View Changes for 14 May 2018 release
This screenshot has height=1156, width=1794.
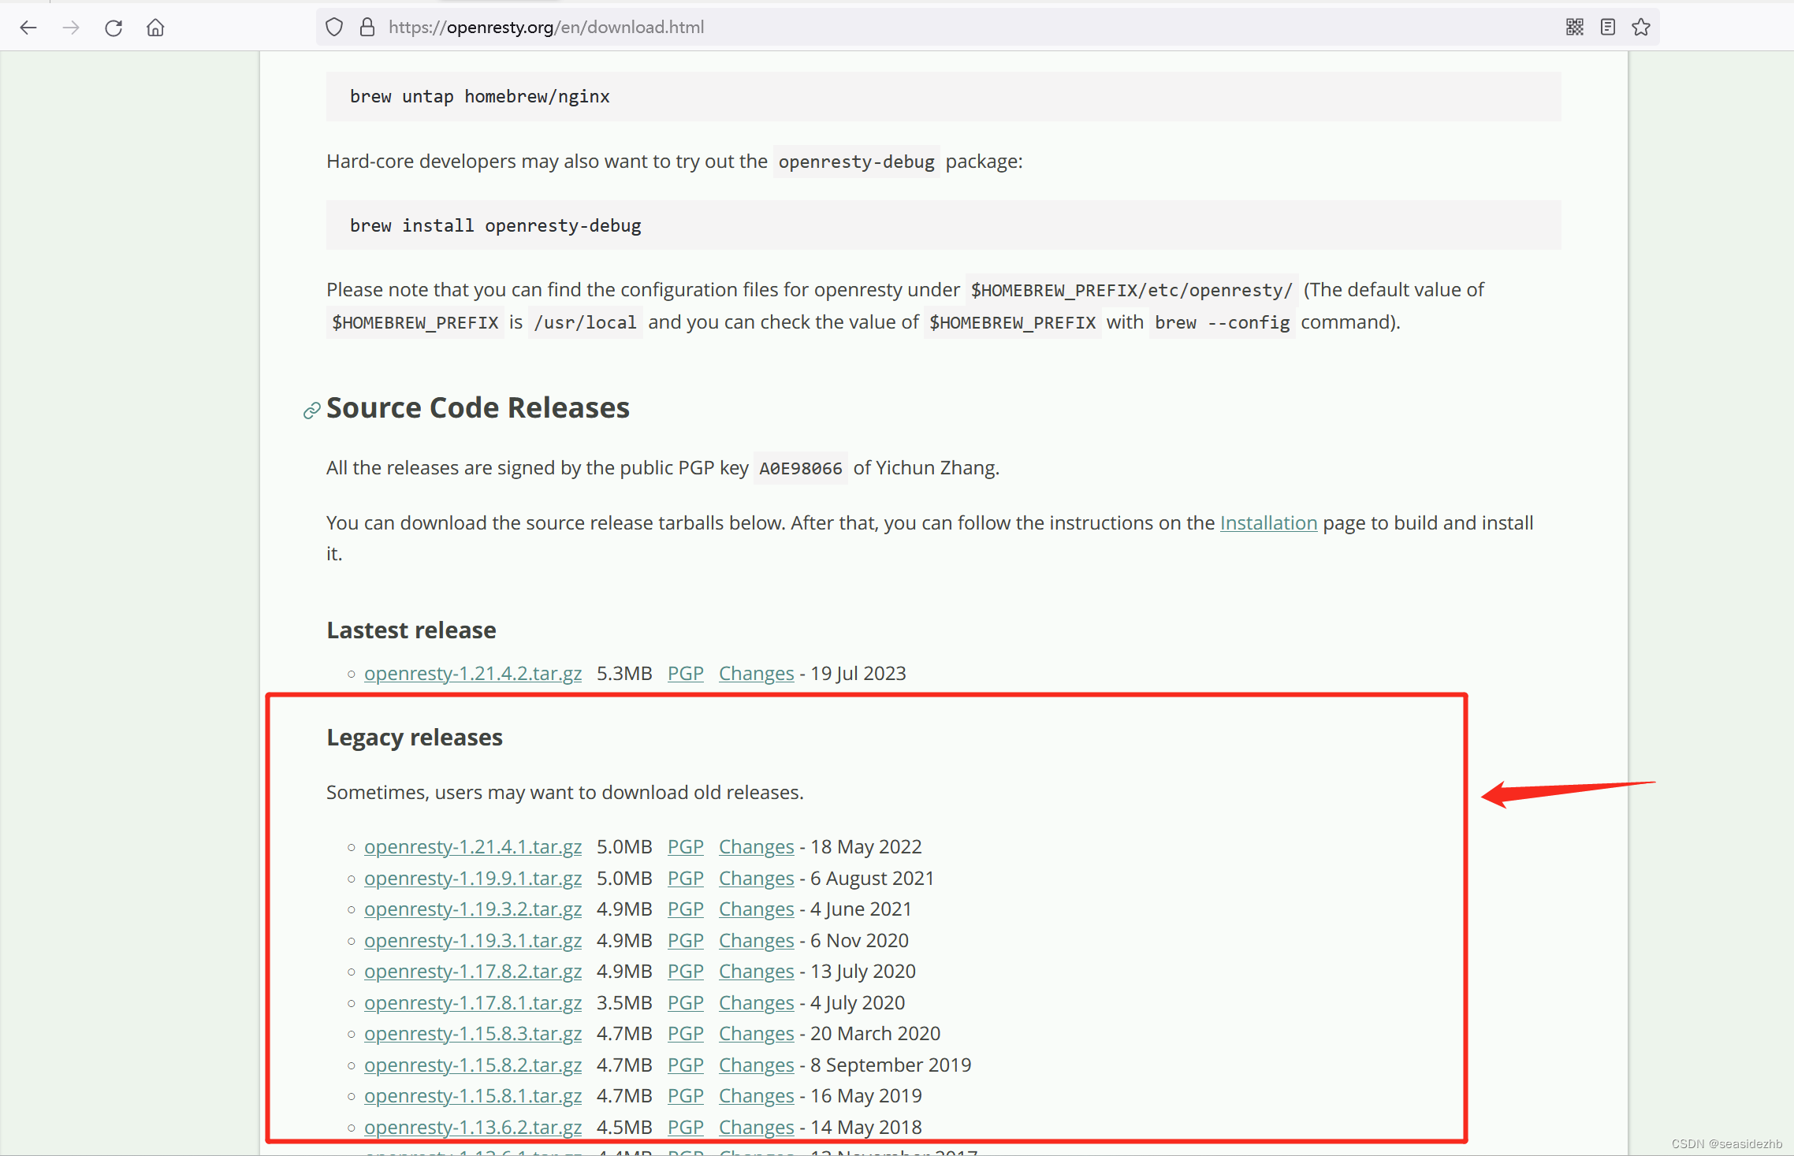click(757, 1128)
